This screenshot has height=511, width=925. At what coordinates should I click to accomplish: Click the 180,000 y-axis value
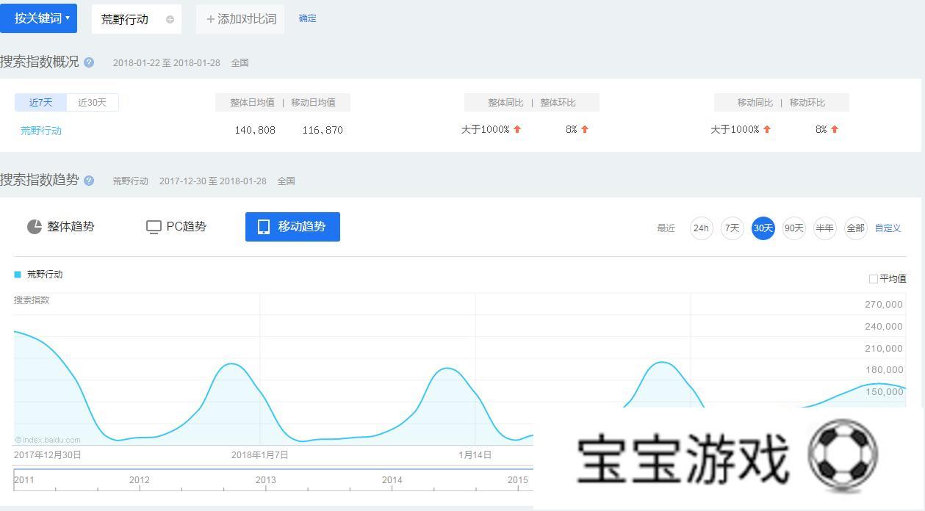(884, 370)
